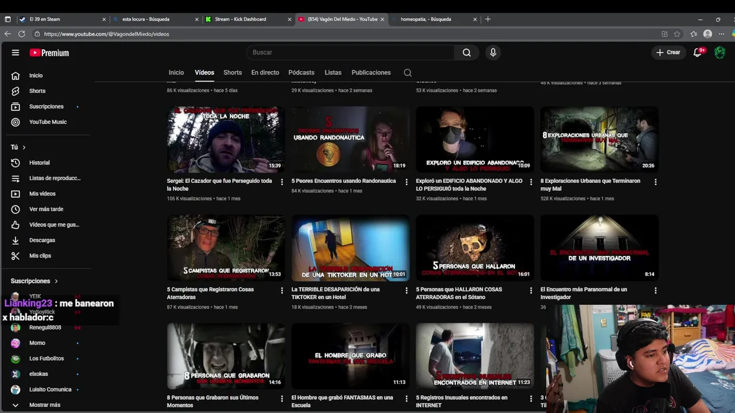Open Sergei El Cazador video thumbnail

tap(226, 139)
